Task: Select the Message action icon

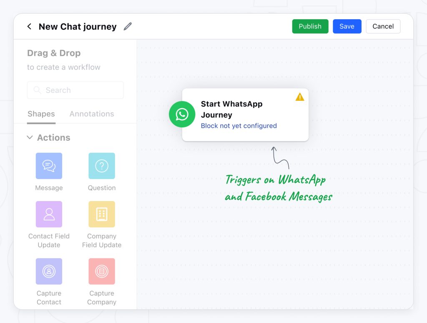Action: pos(49,165)
